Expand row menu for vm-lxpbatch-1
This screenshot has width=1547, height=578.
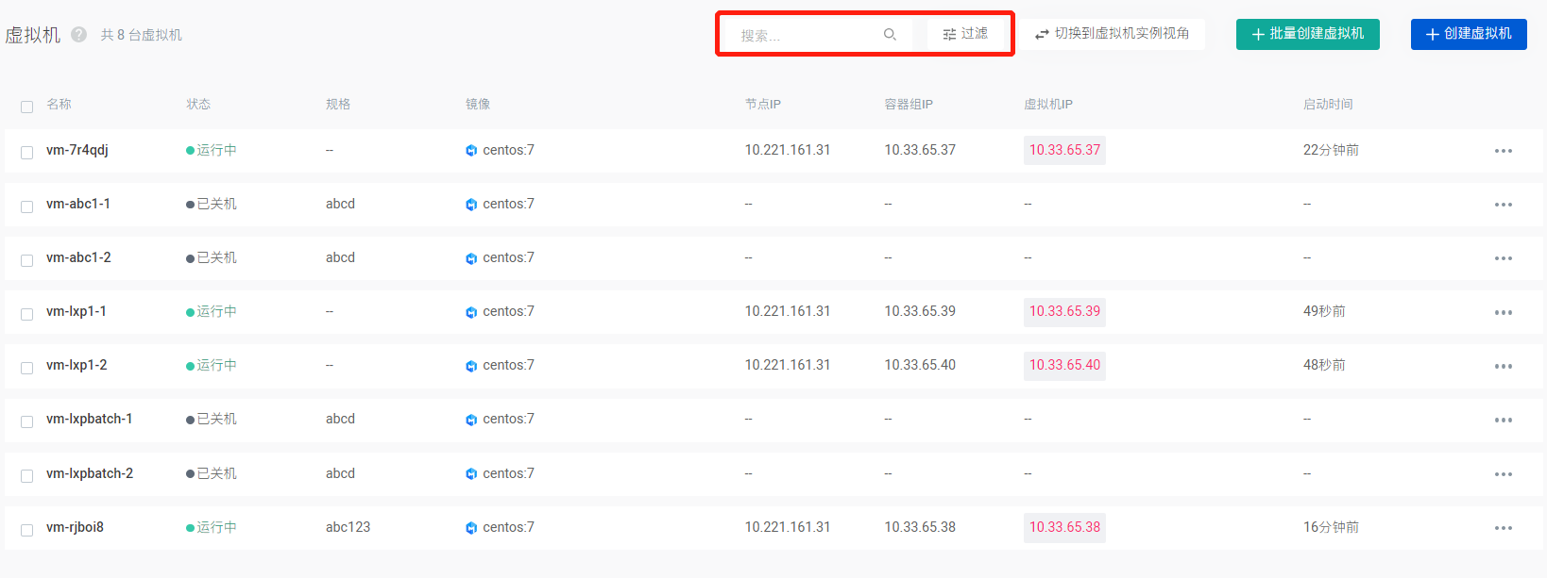coord(1503,420)
